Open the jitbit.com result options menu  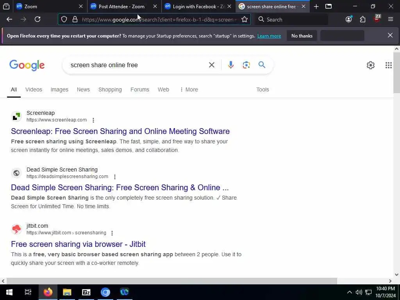[112, 233]
